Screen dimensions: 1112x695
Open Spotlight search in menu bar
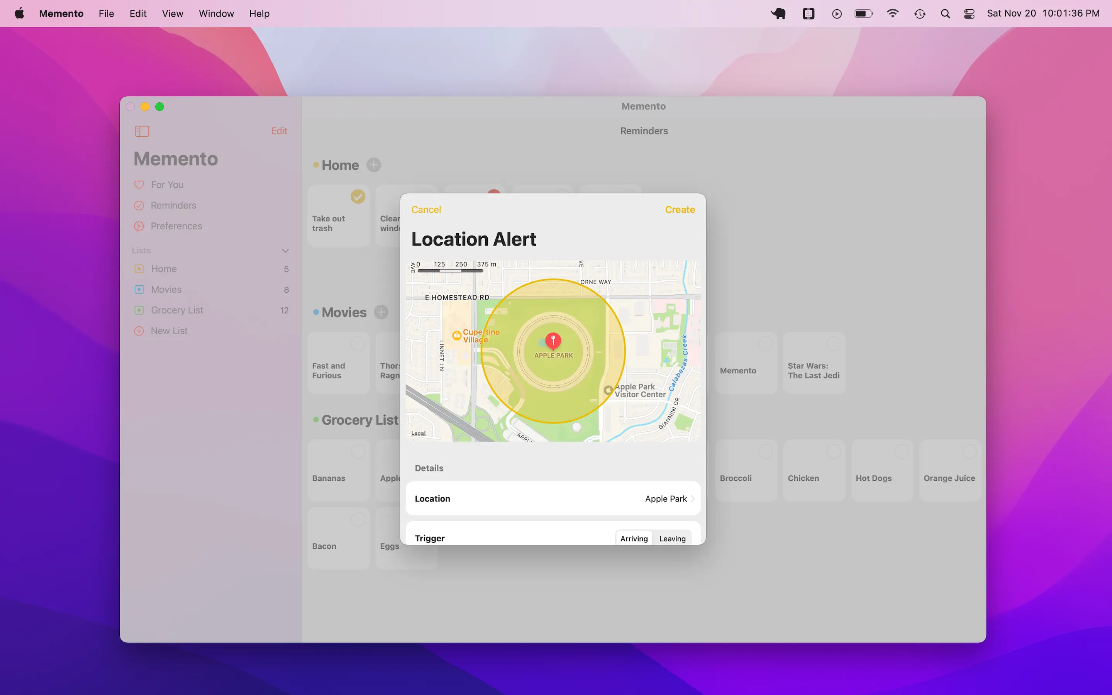(x=945, y=14)
